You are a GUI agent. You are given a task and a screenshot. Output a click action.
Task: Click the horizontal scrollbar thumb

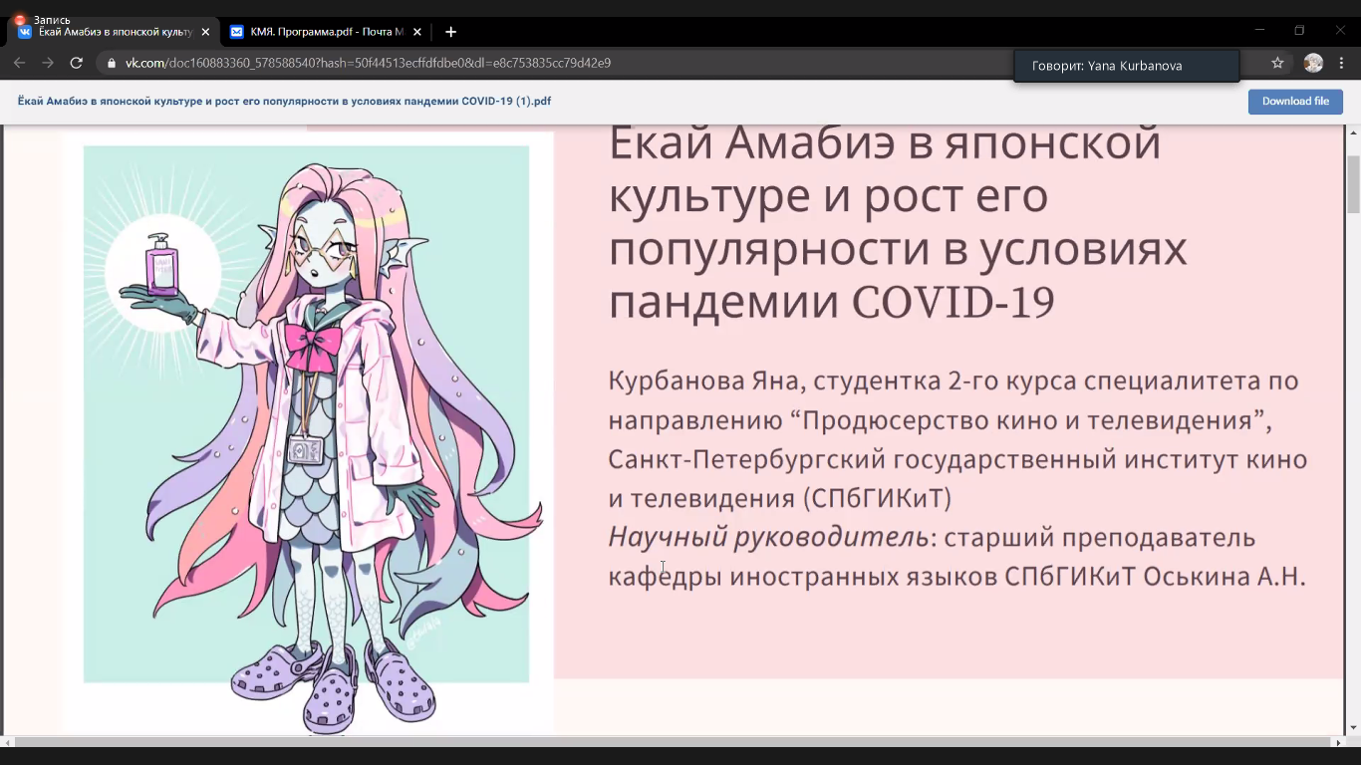672,742
